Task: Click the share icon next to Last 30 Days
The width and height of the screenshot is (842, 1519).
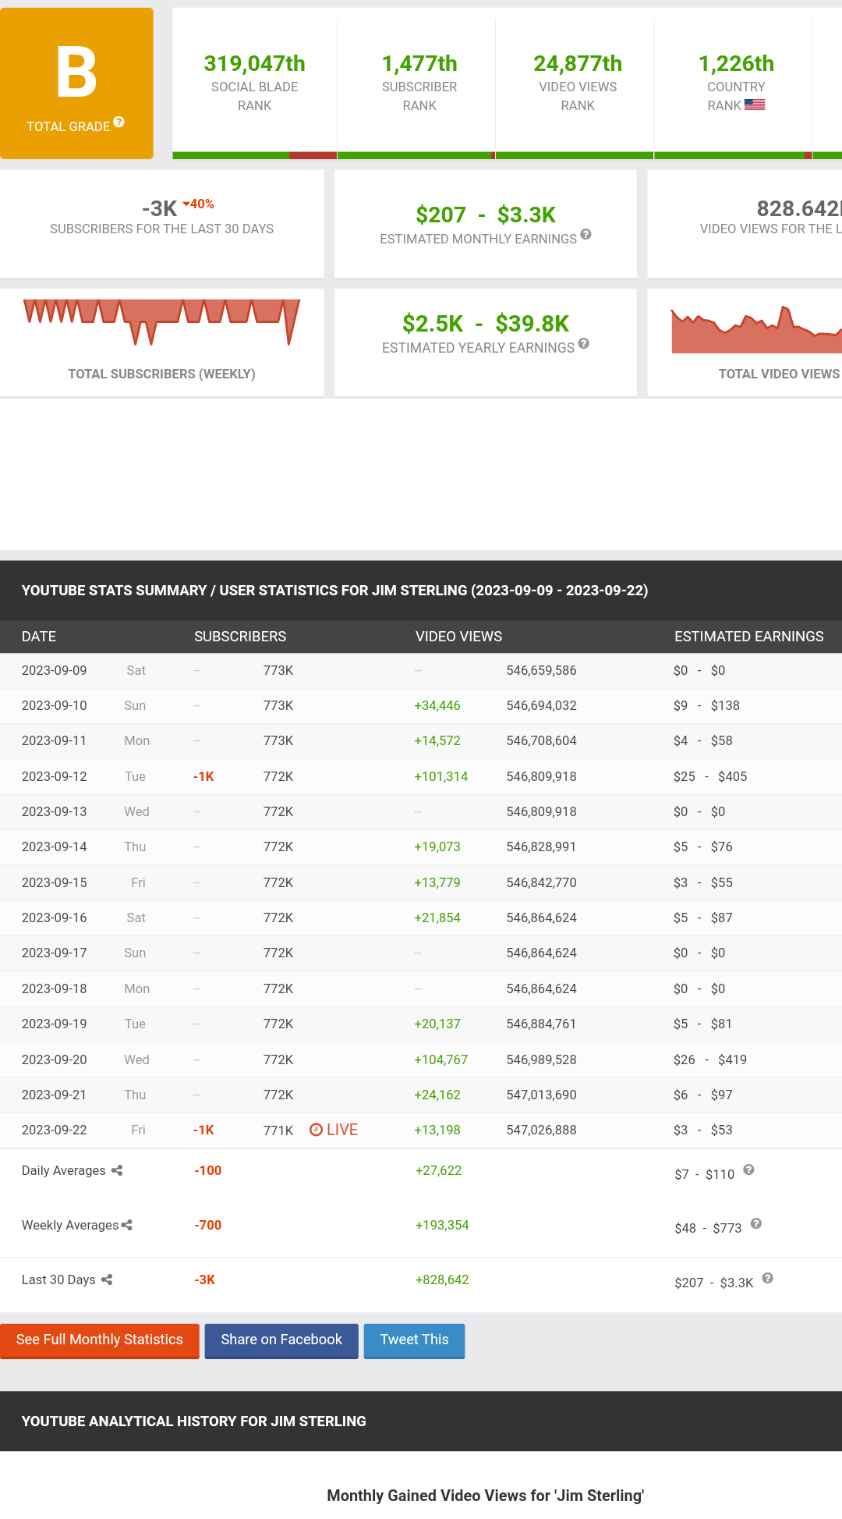Action: pyautogui.click(x=107, y=1279)
